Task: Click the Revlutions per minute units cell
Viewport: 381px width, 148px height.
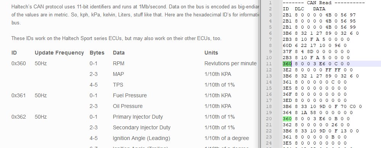Action: pos(230,63)
